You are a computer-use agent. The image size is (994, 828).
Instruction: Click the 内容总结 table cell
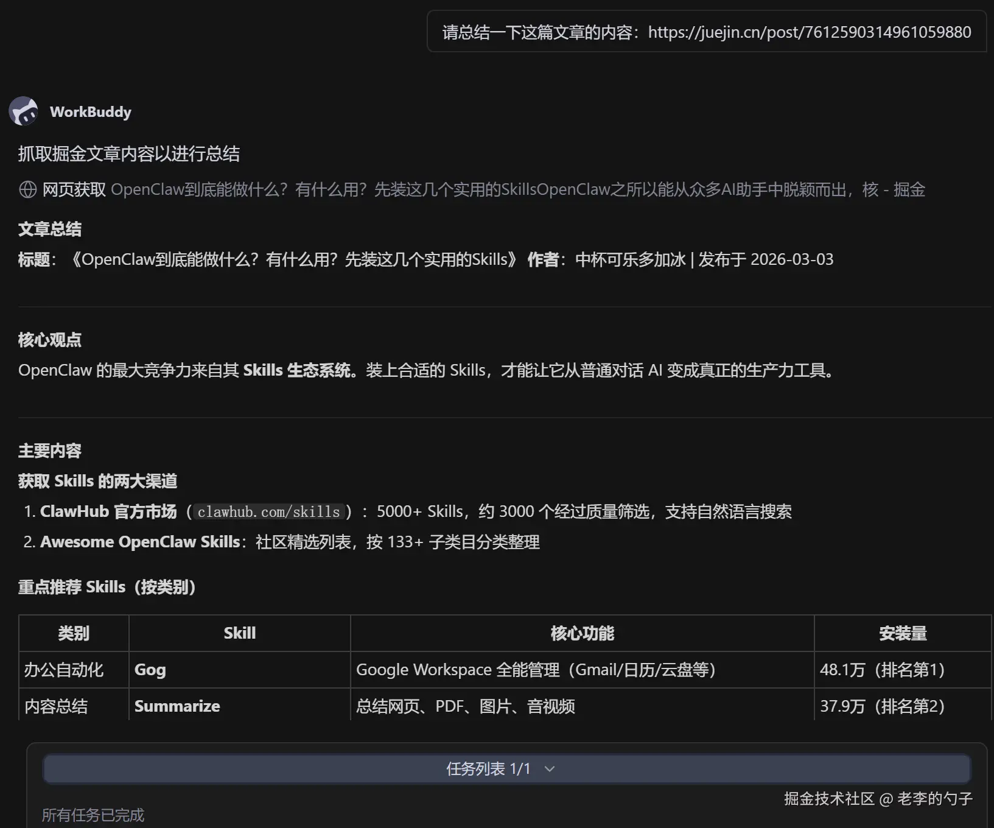click(x=74, y=705)
